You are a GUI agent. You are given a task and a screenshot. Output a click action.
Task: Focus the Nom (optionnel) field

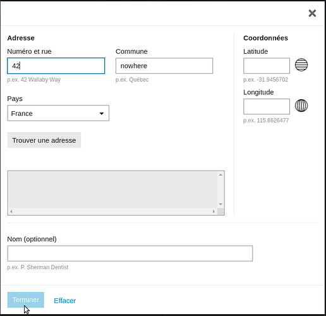pyautogui.click(x=130, y=253)
